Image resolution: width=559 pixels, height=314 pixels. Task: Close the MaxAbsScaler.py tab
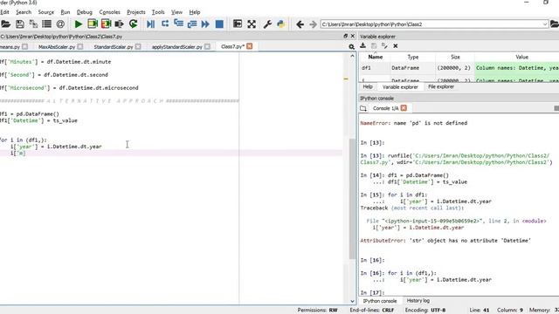pos(80,46)
